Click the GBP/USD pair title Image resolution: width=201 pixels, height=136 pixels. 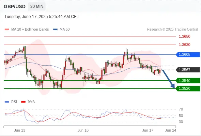(x=15, y=6)
